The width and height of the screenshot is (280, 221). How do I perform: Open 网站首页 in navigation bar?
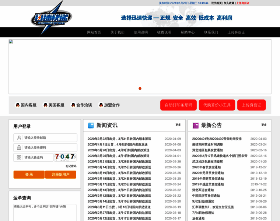[x=94, y=32]
